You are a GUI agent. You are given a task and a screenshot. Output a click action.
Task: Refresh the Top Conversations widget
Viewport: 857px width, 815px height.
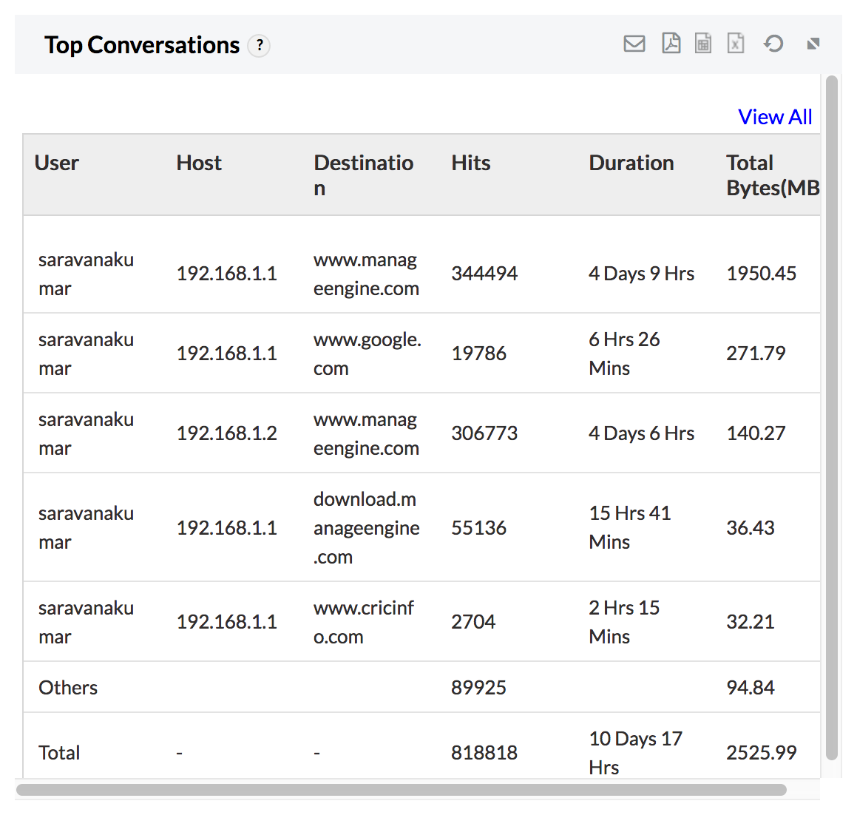[773, 44]
